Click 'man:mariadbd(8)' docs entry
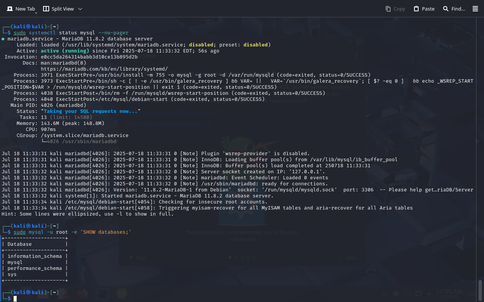This screenshot has width=484, height=302. pos(64,63)
